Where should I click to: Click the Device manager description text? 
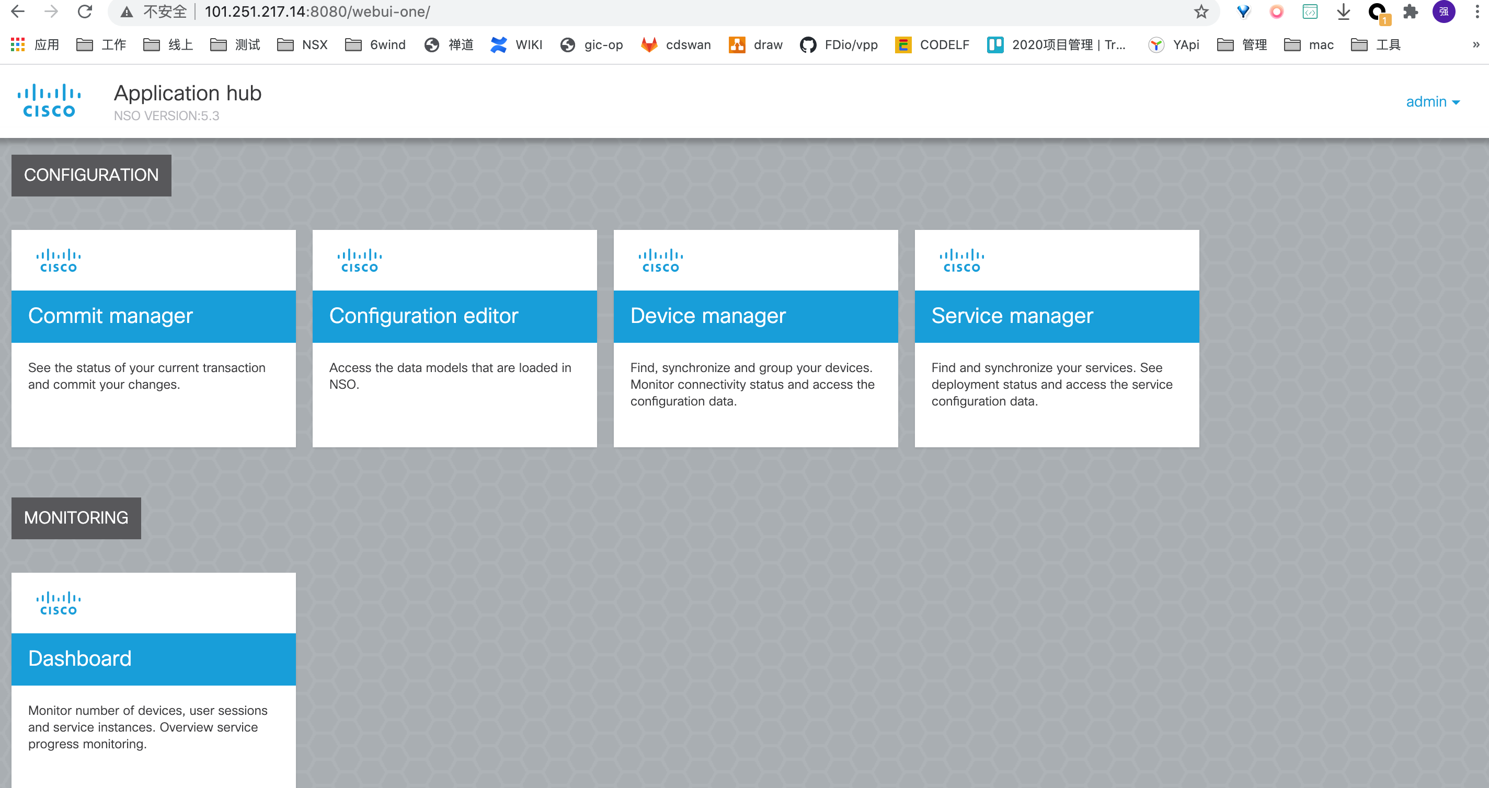[x=752, y=384]
